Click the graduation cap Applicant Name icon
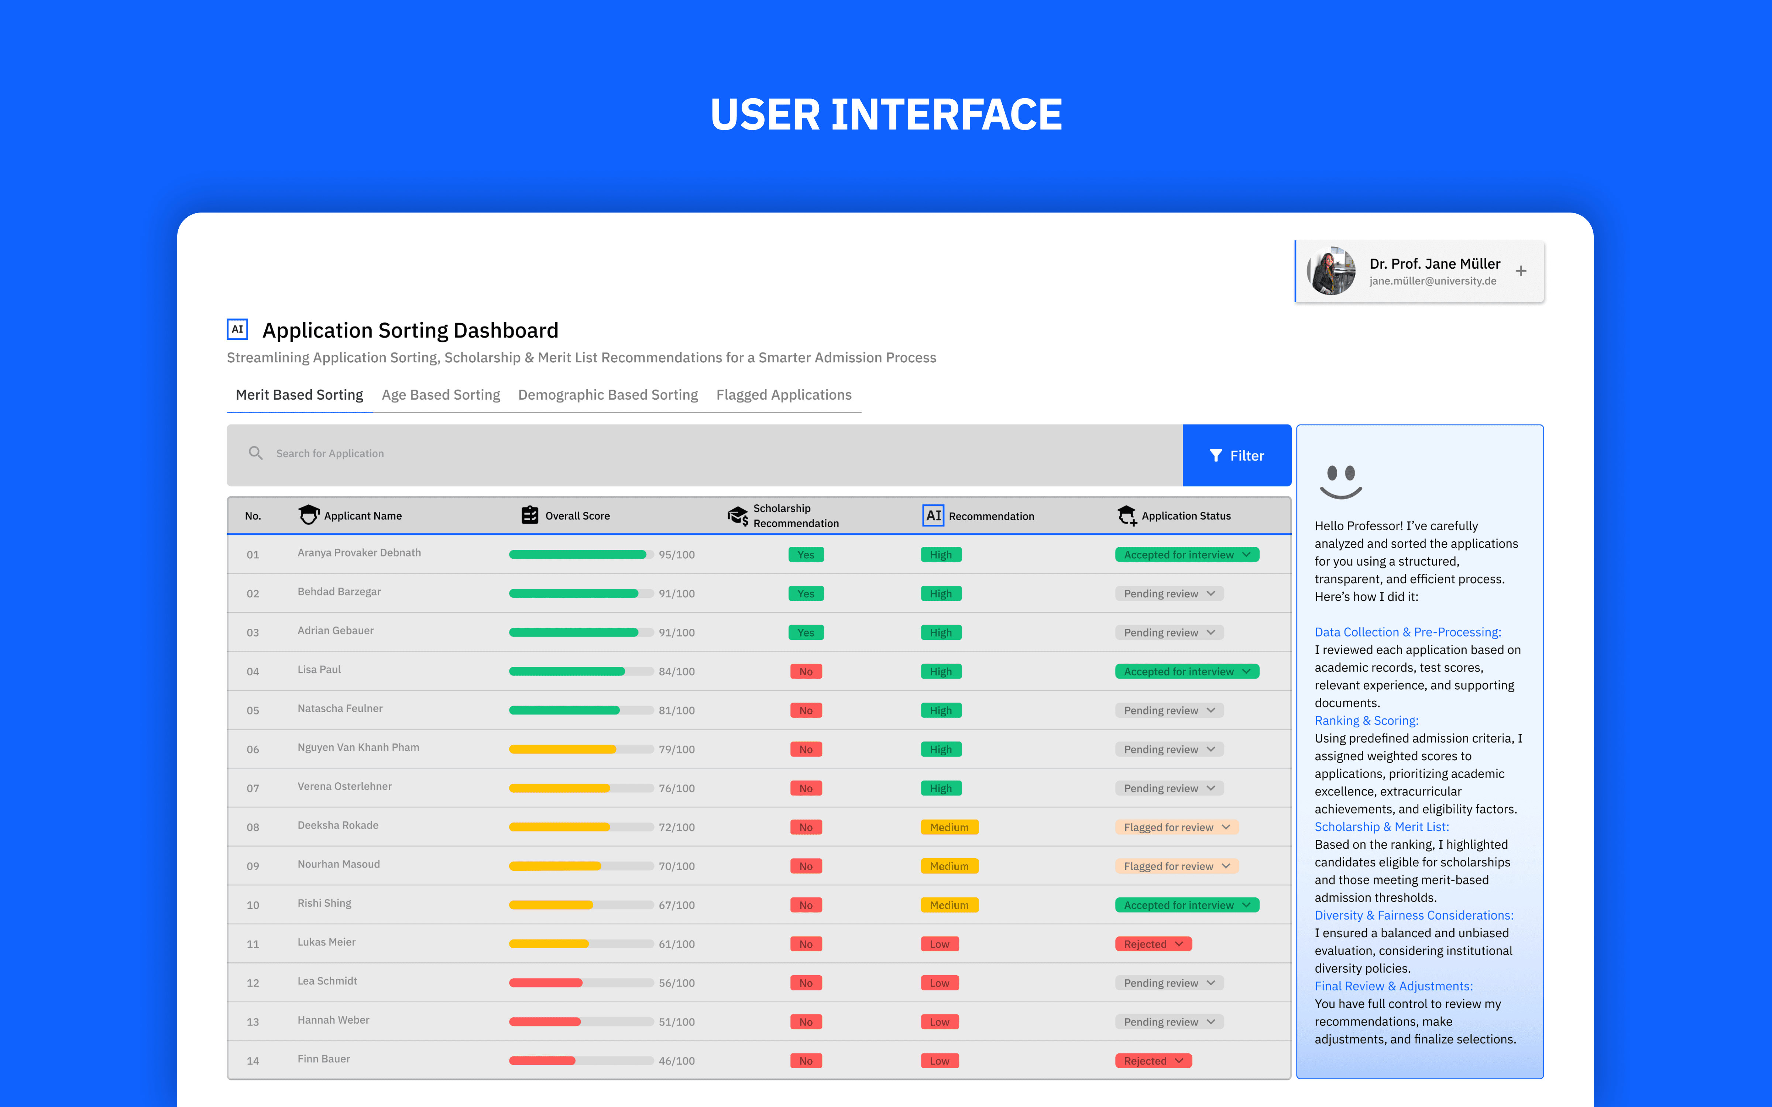This screenshot has height=1107, width=1772. click(308, 515)
